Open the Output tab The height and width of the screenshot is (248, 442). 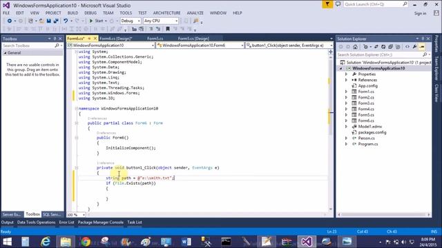8,223
